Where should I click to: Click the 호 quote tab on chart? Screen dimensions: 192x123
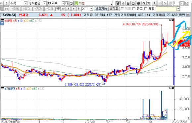click(x=2, y=23)
